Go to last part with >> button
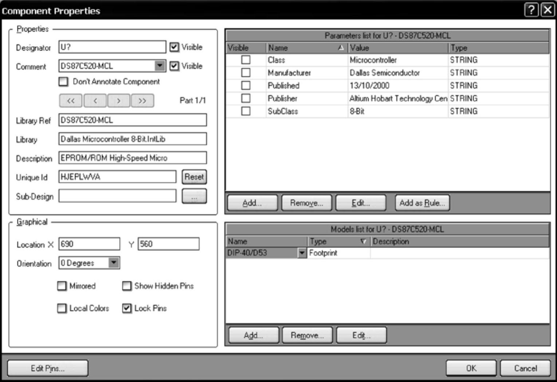The image size is (557, 382). (x=142, y=101)
